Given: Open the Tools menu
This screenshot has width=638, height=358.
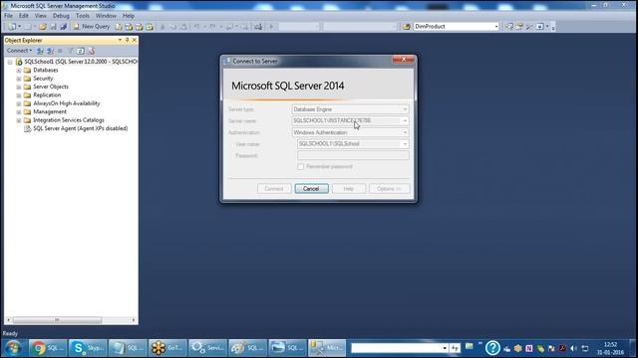Looking at the screenshot, I should [x=83, y=16].
